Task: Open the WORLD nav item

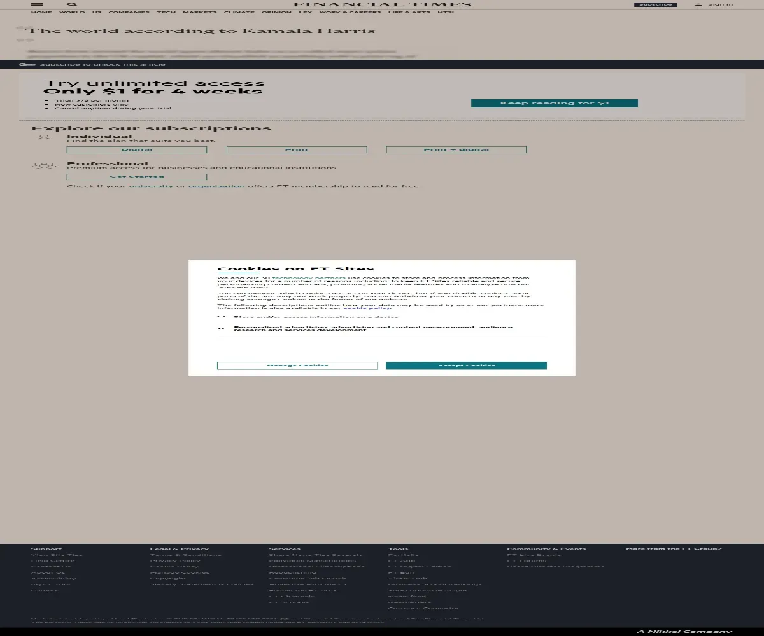Action: pos(72,12)
